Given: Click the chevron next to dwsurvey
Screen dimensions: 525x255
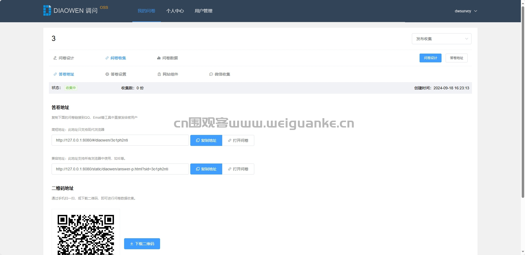Looking at the screenshot, I should pyautogui.click(x=476, y=11).
